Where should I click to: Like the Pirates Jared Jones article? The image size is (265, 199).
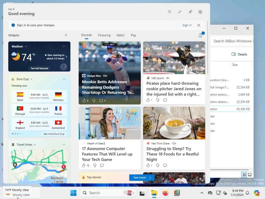pyautogui.click(x=148, y=100)
